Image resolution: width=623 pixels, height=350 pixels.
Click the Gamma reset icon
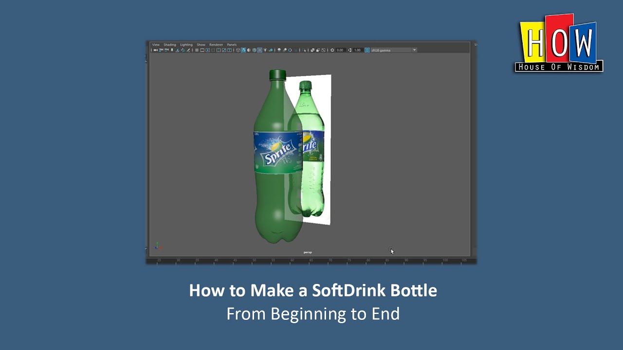pyautogui.click(x=350, y=50)
